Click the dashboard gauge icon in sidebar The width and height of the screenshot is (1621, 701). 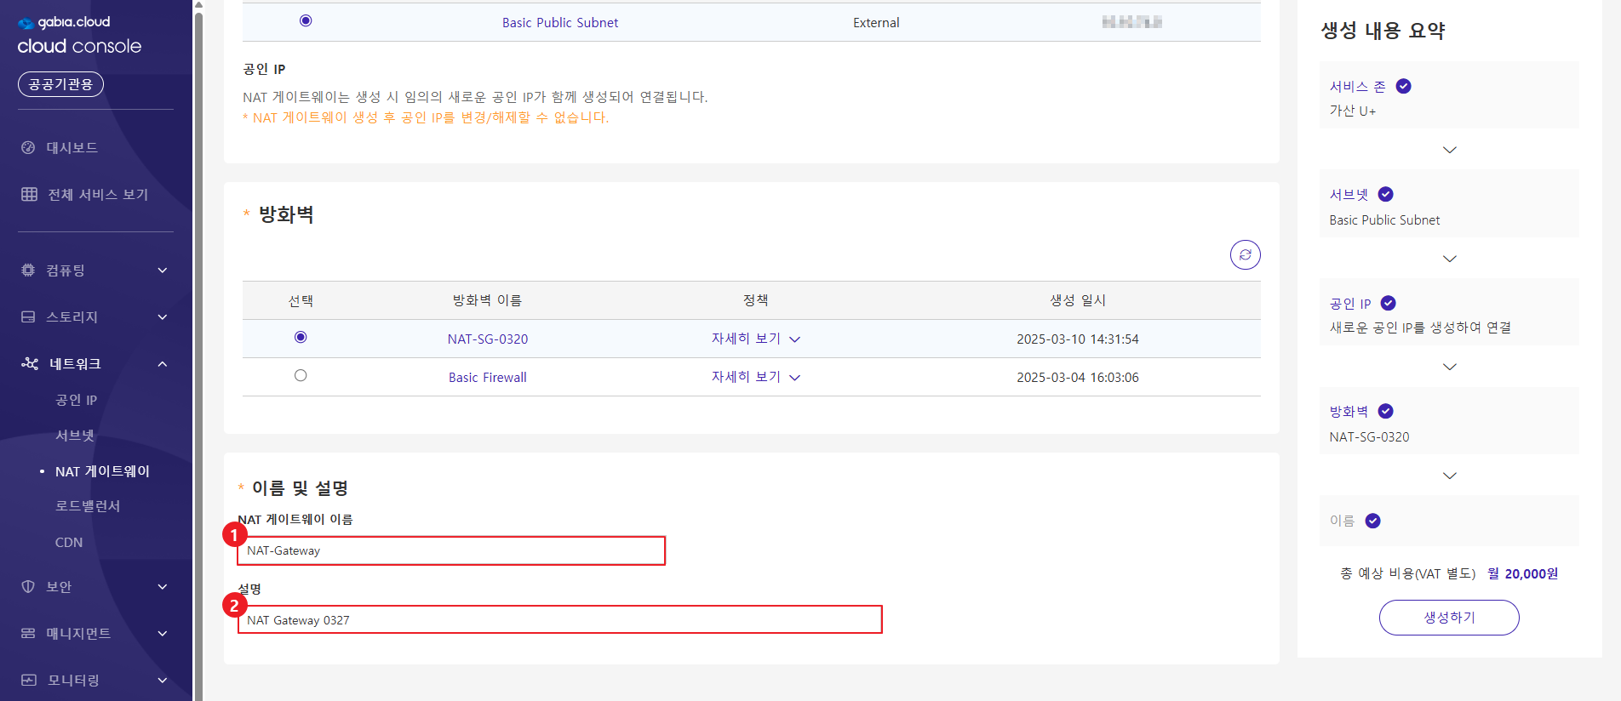(x=28, y=147)
